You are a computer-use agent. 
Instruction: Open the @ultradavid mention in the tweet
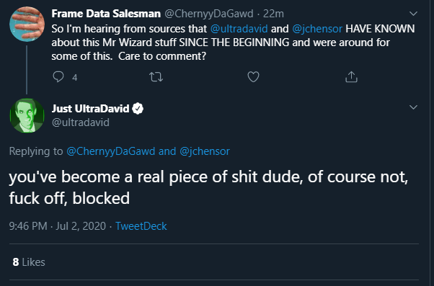239,29
